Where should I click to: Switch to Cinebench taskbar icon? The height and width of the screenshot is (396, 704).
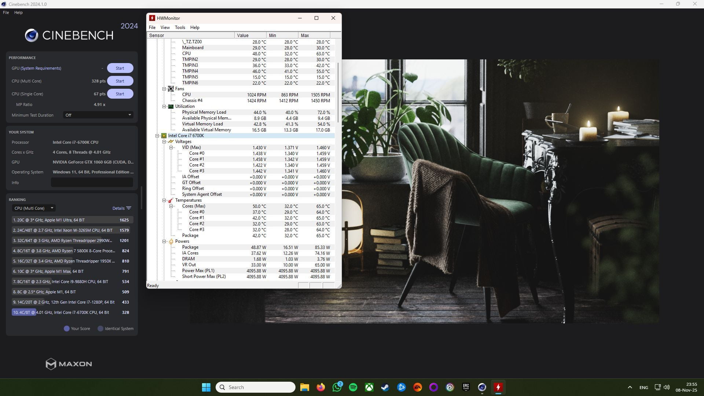(482, 387)
